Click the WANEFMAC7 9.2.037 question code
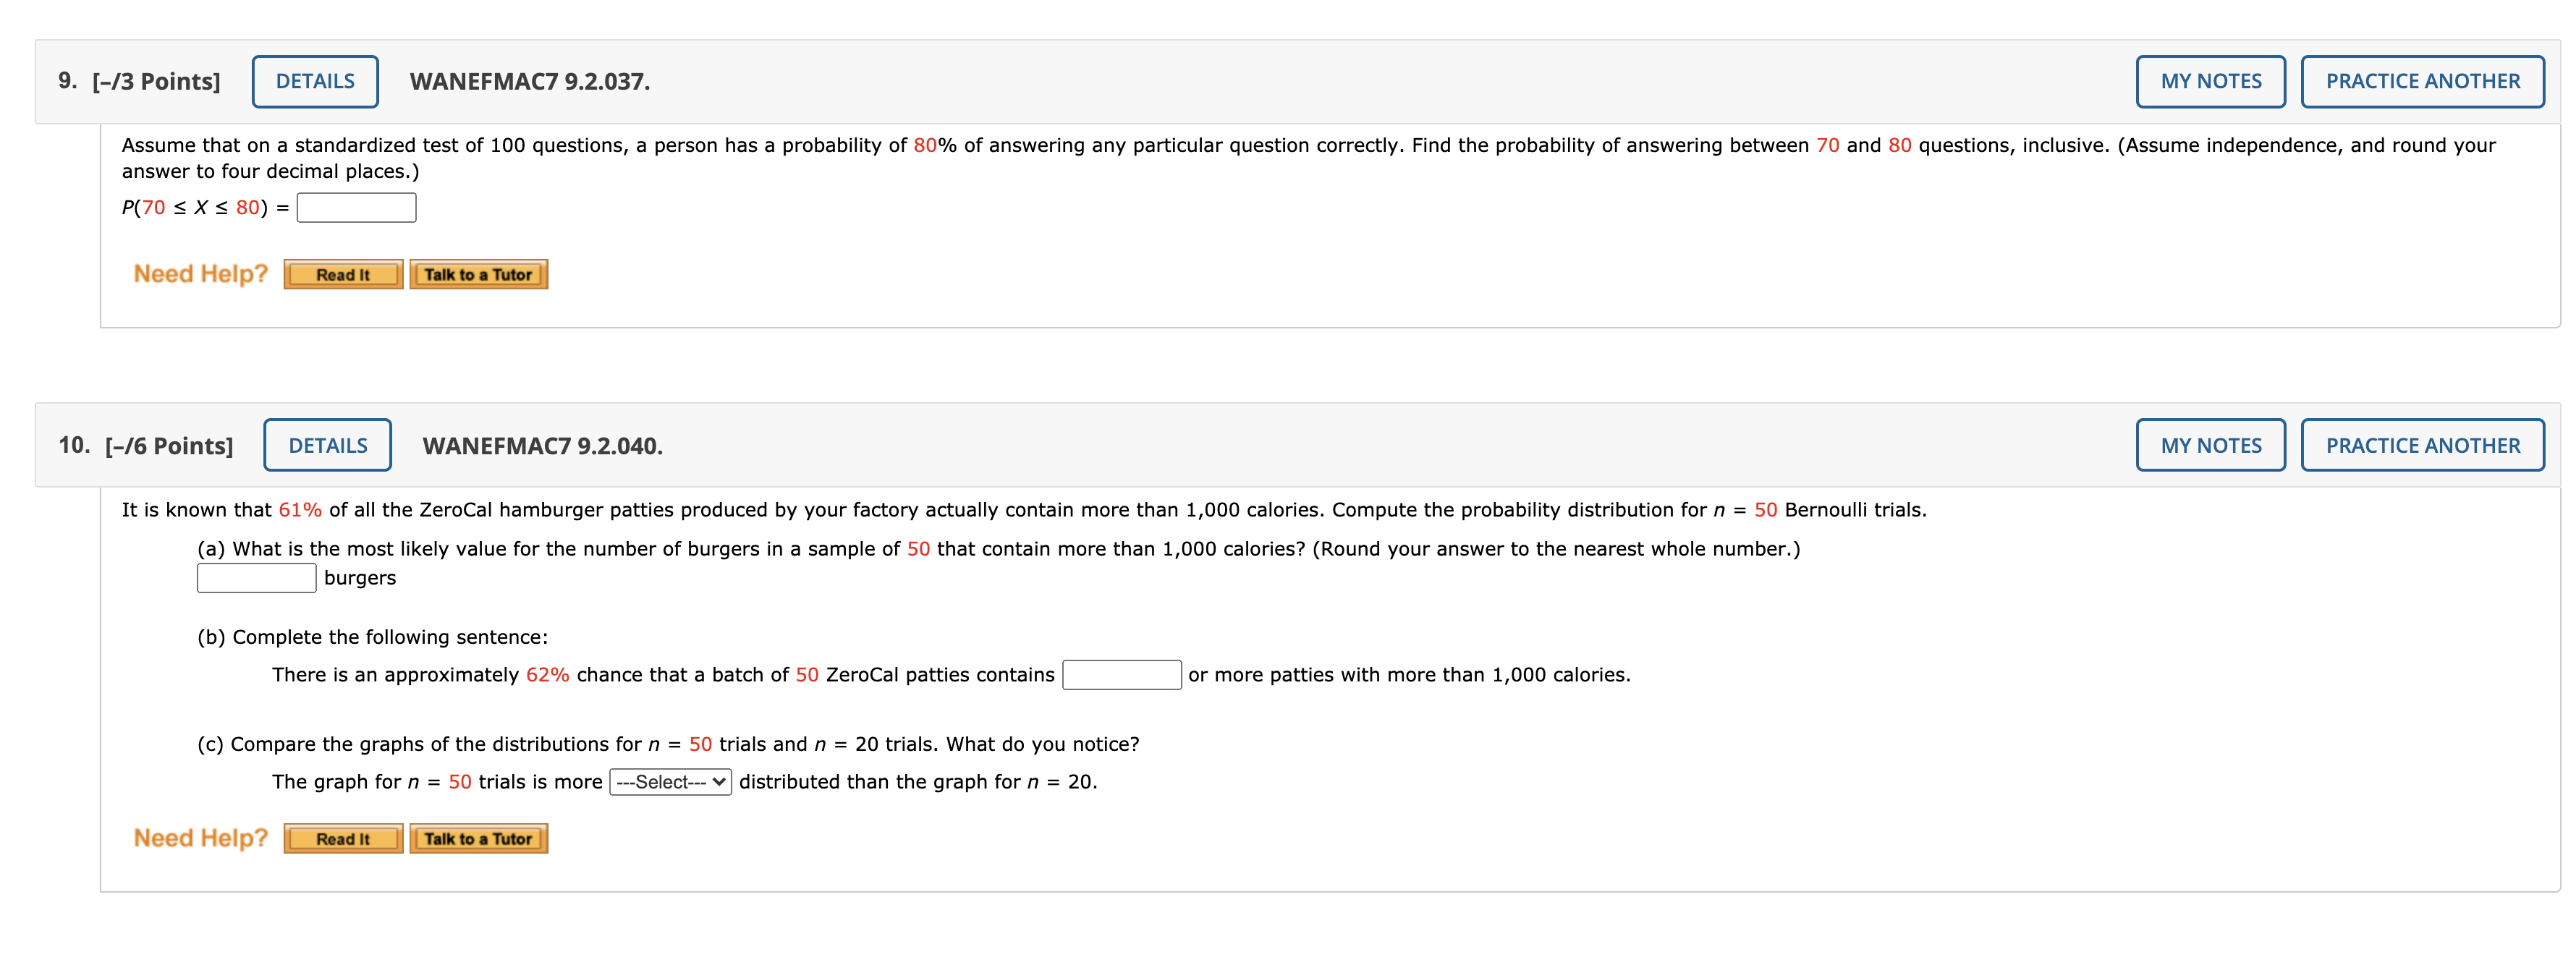The image size is (2576, 965). click(529, 82)
